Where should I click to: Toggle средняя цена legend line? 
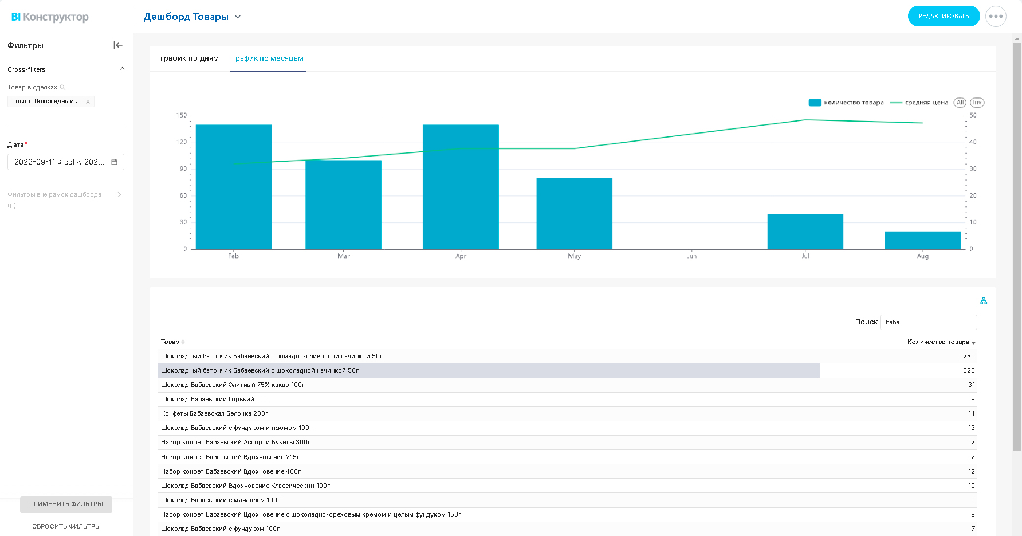pos(919,103)
